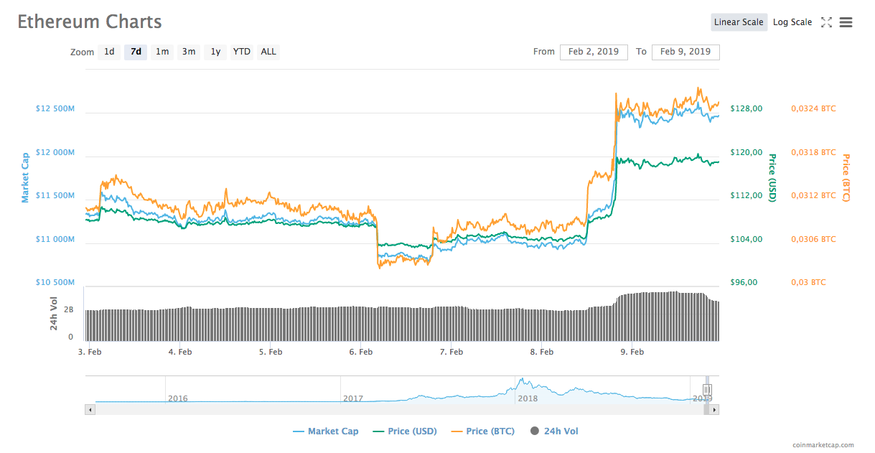The width and height of the screenshot is (875, 453).
Task: Switch to the 1m zoom range
Action: point(162,52)
